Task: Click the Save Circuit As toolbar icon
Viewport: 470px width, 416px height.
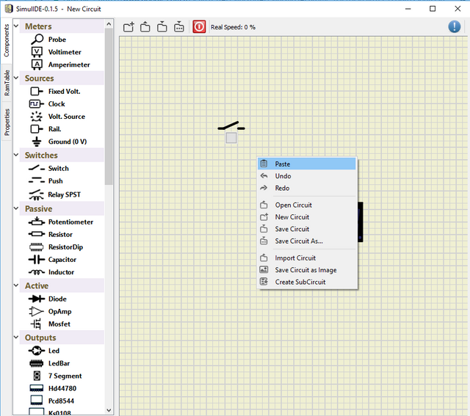Action: coord(179,27)
